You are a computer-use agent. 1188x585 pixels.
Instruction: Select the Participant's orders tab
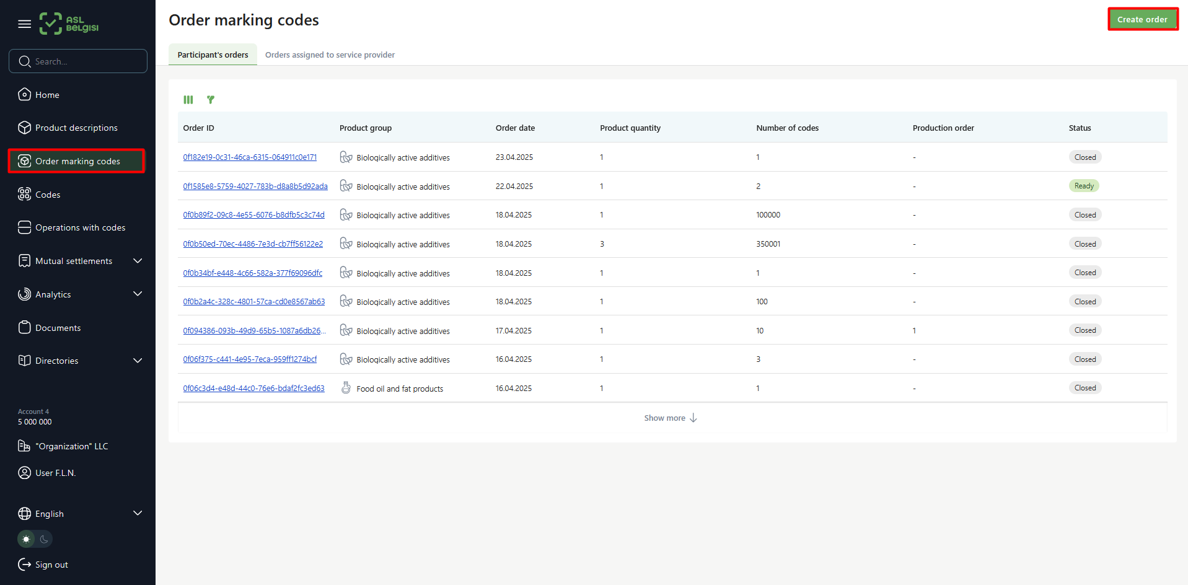pyautogui.click(x=213, y=55)
